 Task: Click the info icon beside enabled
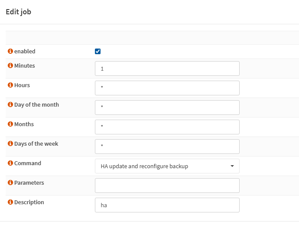[10, 51]
